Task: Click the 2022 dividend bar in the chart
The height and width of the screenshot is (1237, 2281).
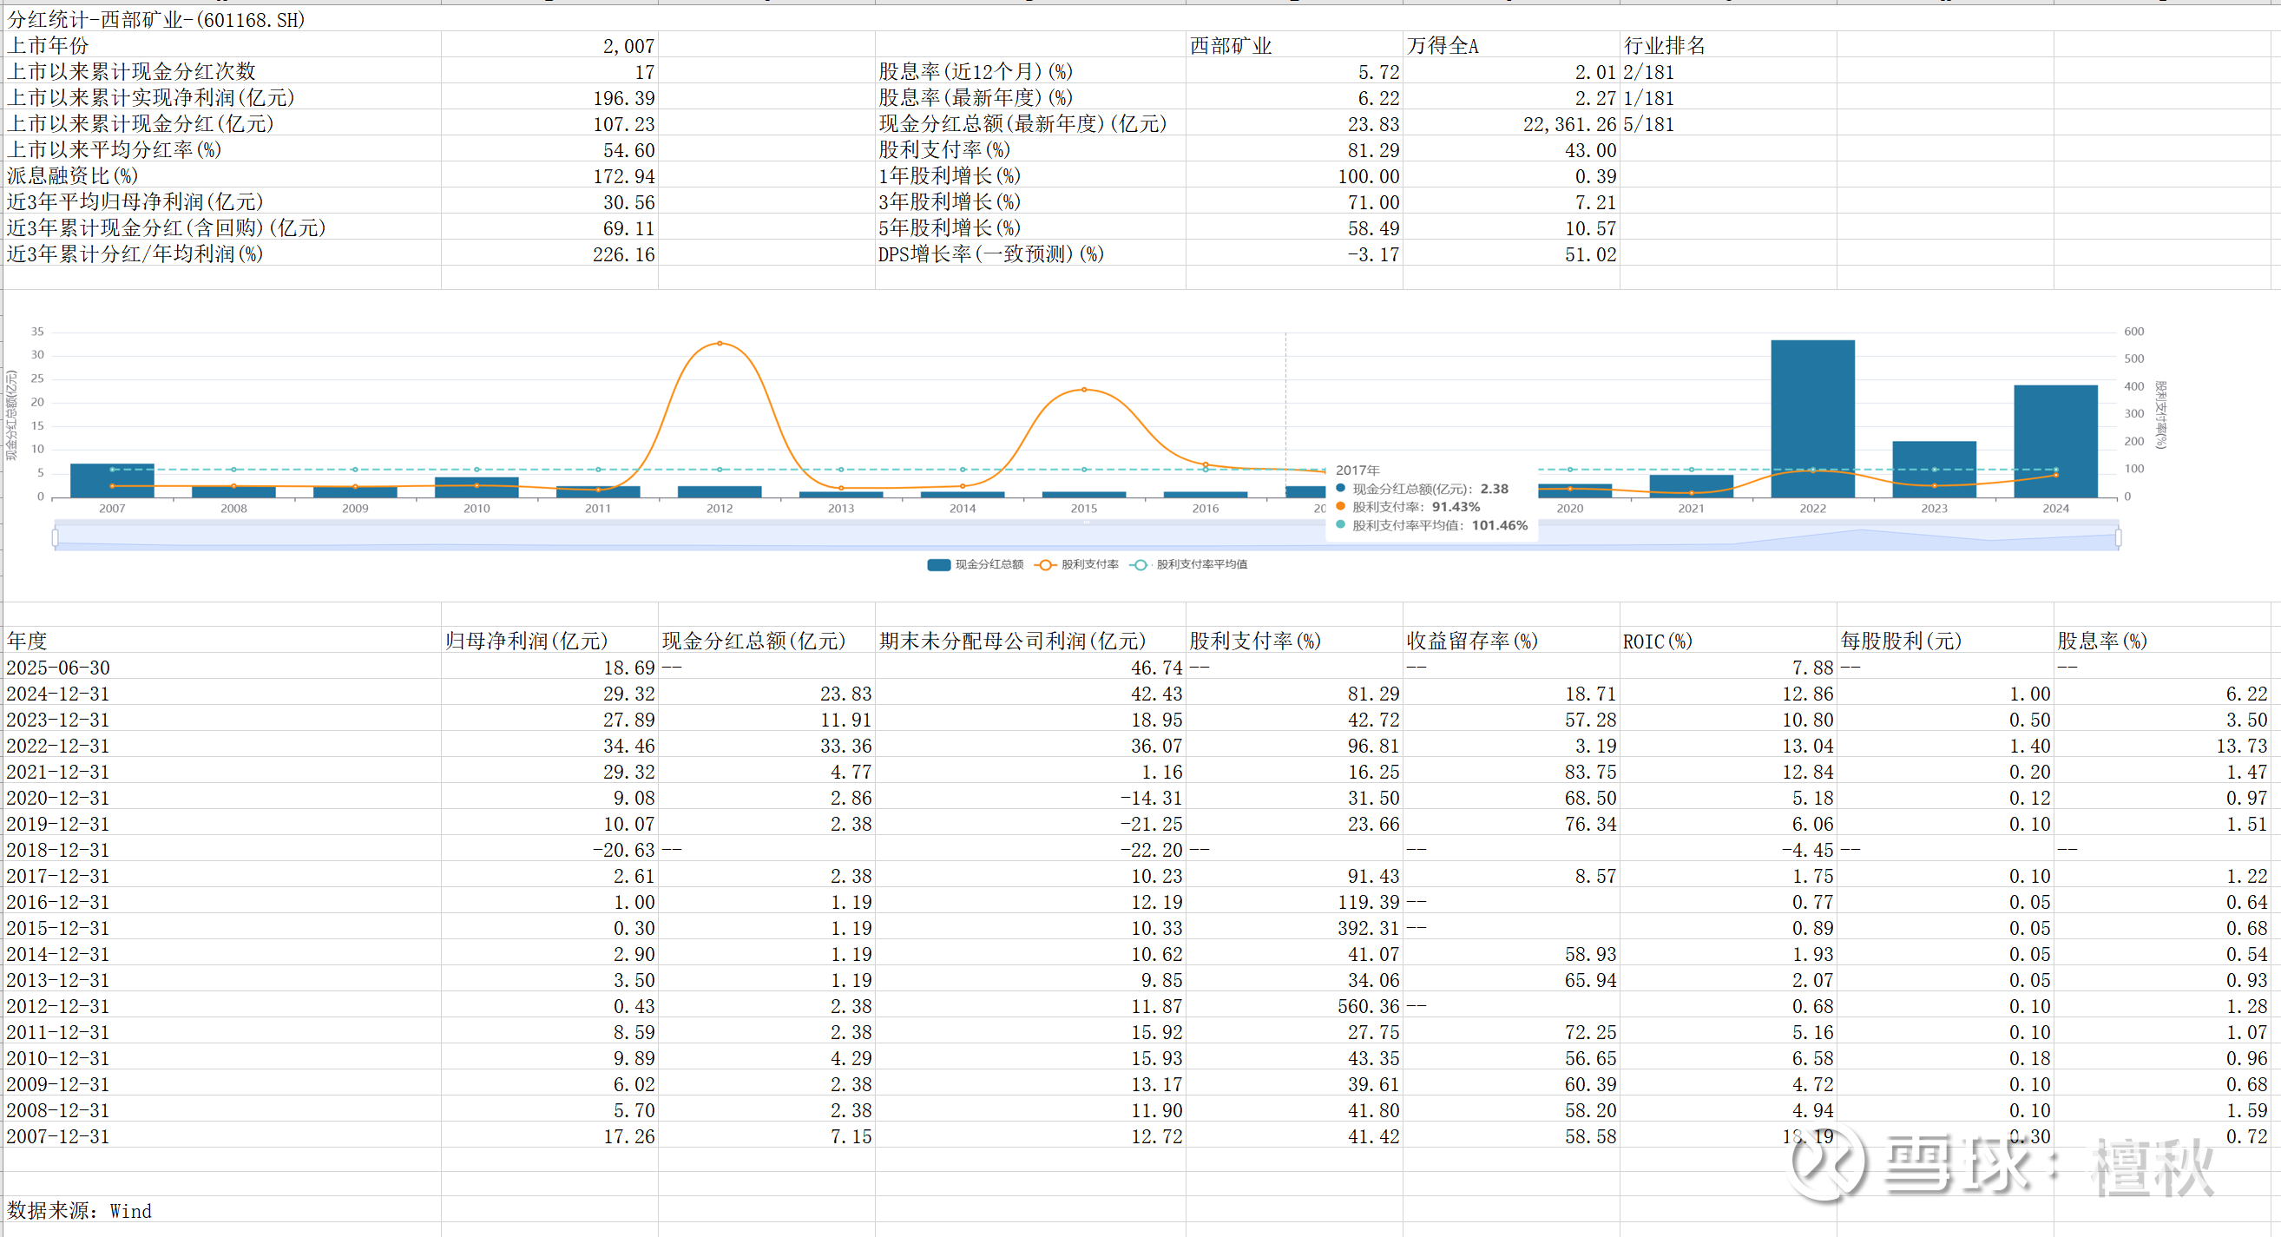Action: [x=1812, y=418]
